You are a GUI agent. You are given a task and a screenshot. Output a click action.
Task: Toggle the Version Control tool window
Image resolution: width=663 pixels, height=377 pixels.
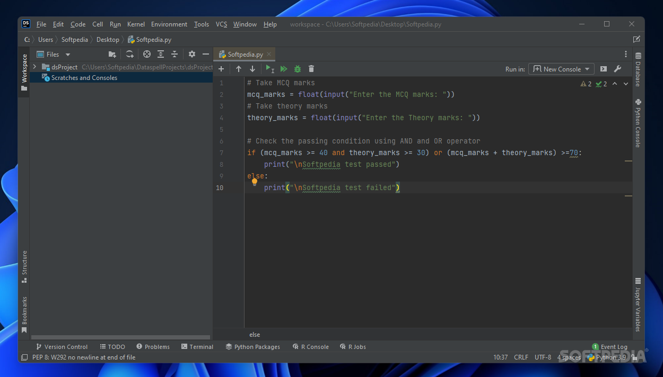(x=62, y=347)
